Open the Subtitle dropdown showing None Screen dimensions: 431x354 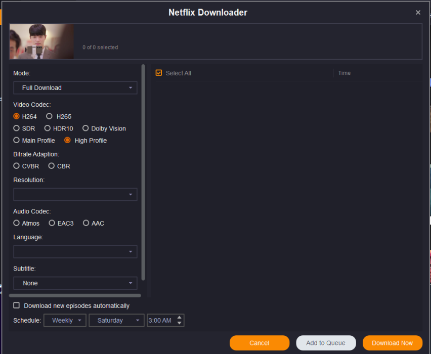pos(75,283)
